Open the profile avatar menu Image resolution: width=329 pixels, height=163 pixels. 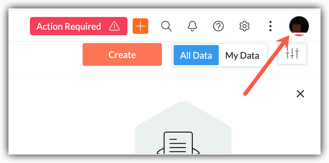point(299,26)
